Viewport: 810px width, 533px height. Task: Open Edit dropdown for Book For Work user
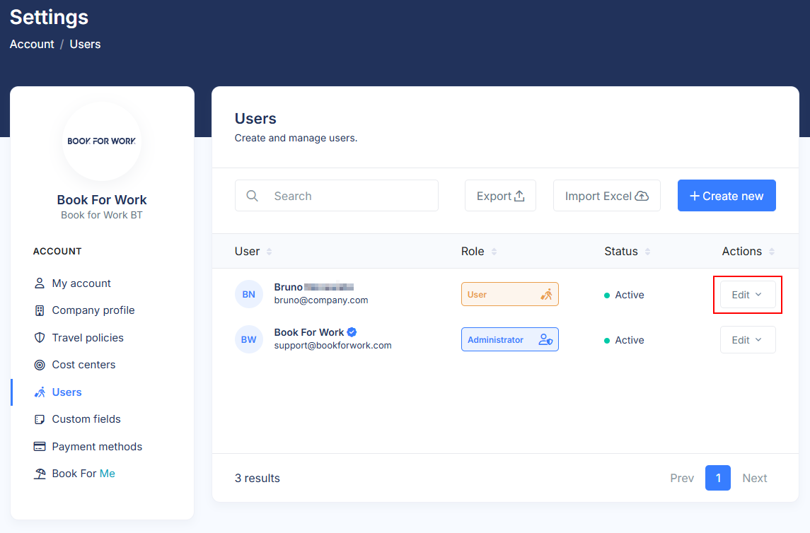(748, 340)
